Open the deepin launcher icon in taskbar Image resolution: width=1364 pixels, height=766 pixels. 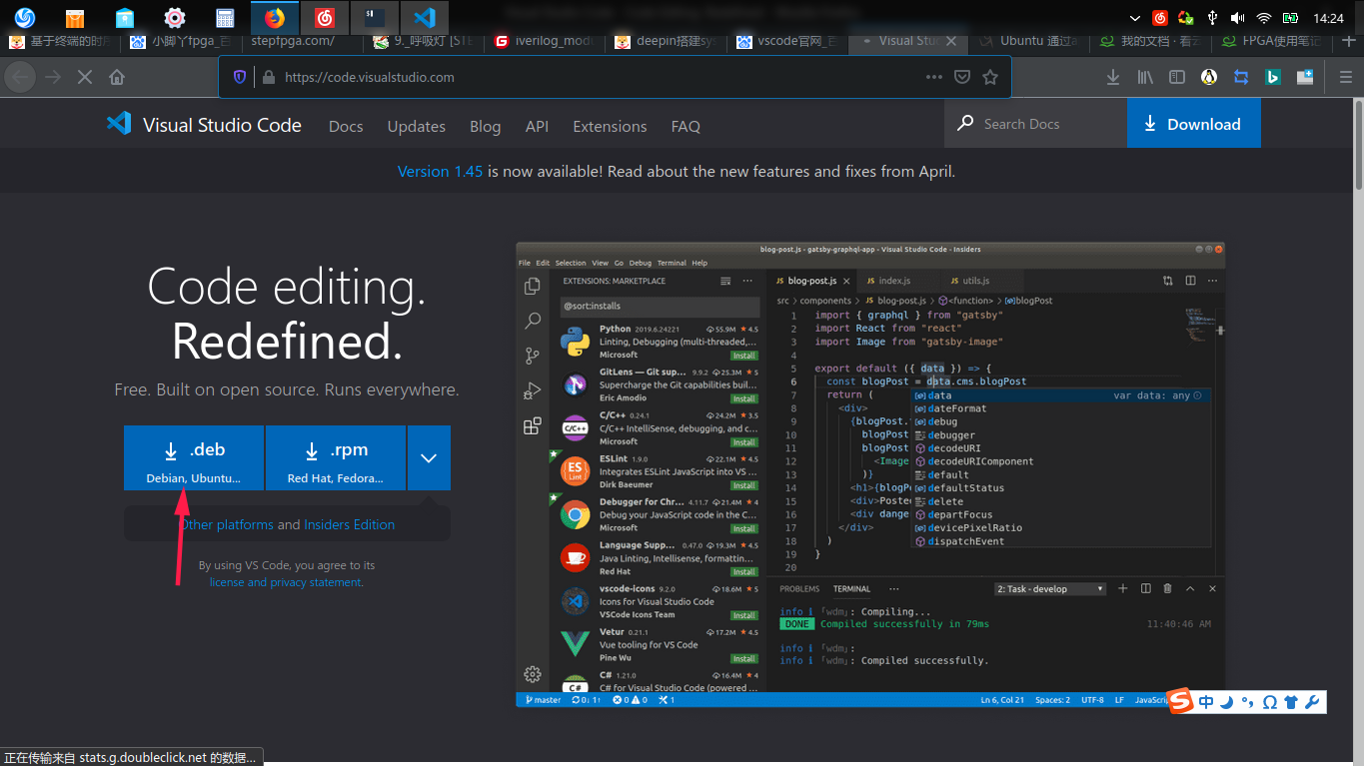click(24, 17)
